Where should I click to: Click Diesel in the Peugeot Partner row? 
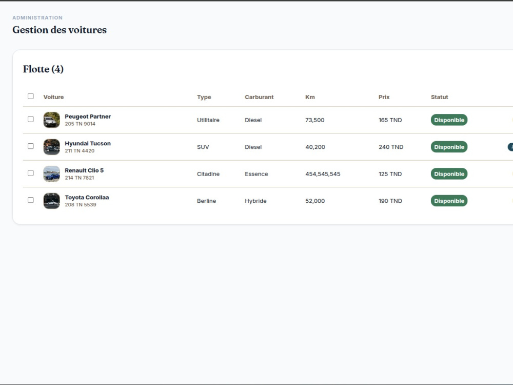point(253,120)
